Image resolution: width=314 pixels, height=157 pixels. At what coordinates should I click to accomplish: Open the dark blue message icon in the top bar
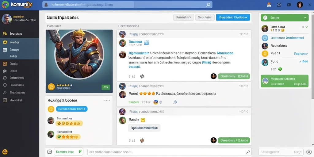(289, 5)
